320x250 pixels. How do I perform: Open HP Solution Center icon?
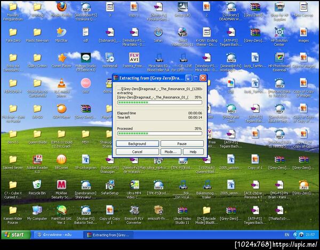(x=279, y=33)
